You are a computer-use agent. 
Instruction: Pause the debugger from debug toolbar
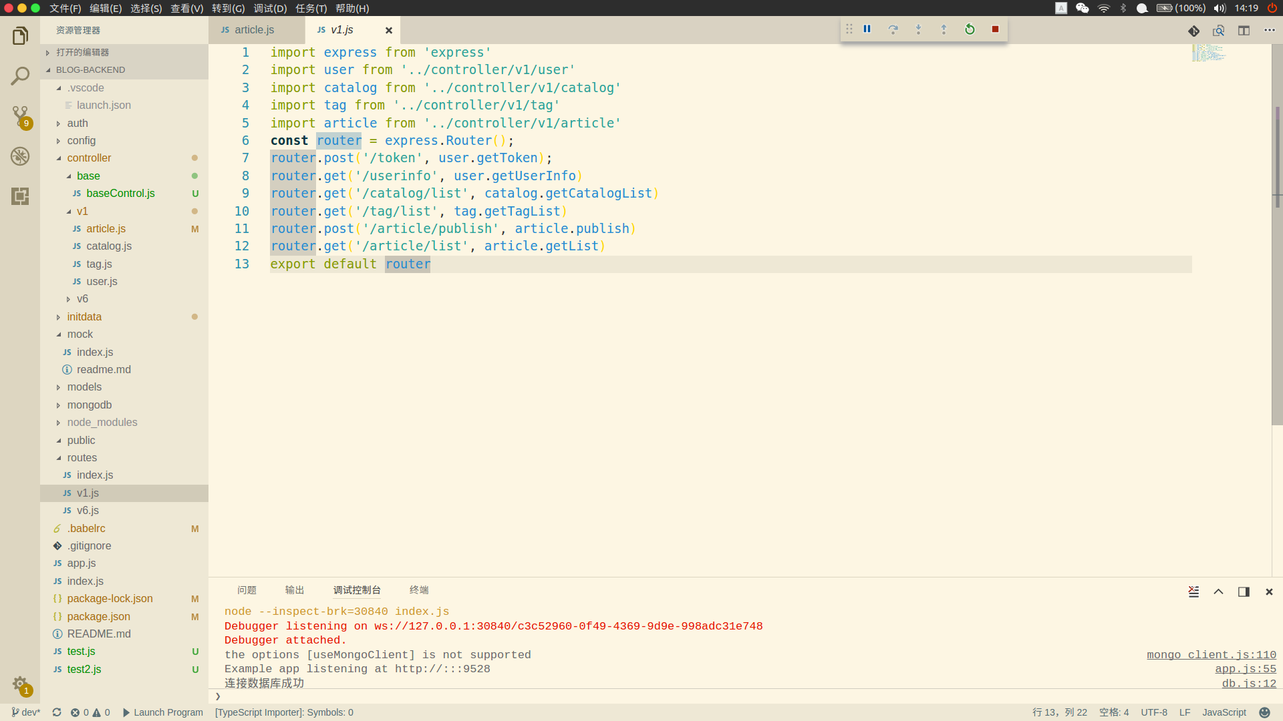(x=867, y=29)
